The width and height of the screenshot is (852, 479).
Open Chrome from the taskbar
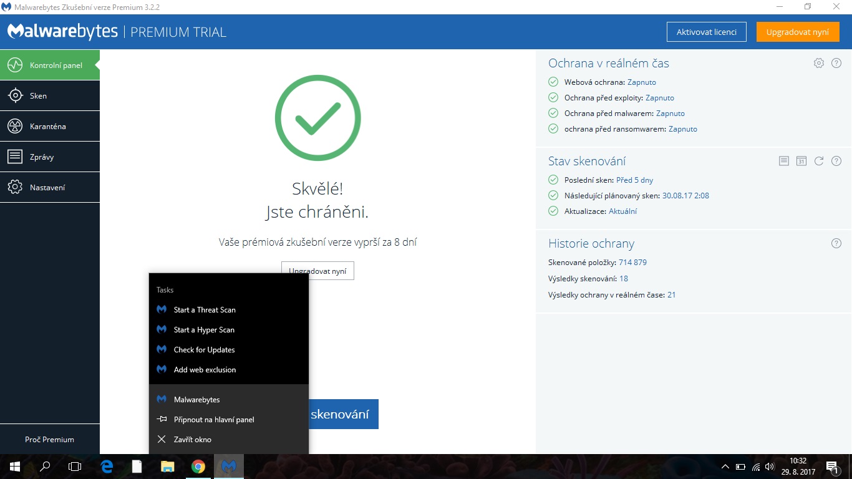tap(198, 467)
